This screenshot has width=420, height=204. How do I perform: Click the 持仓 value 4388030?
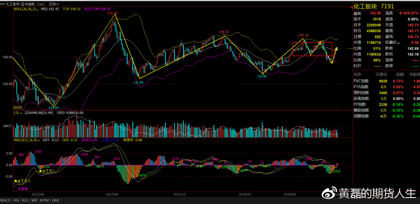click(x=373, y=31)
